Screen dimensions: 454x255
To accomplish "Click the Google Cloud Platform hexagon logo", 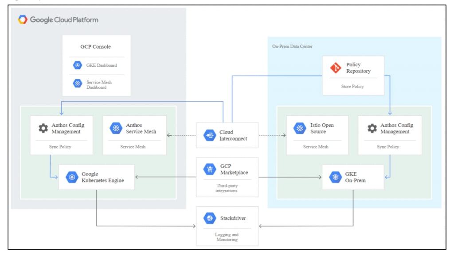I will [x=23, y=19].
